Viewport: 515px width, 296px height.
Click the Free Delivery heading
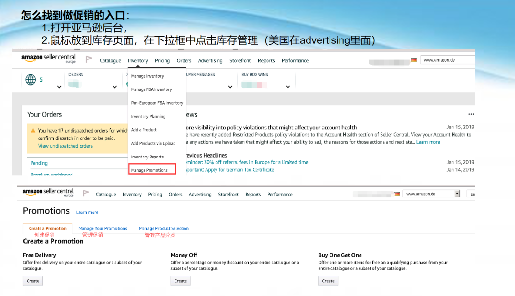(x=40, y=255)
